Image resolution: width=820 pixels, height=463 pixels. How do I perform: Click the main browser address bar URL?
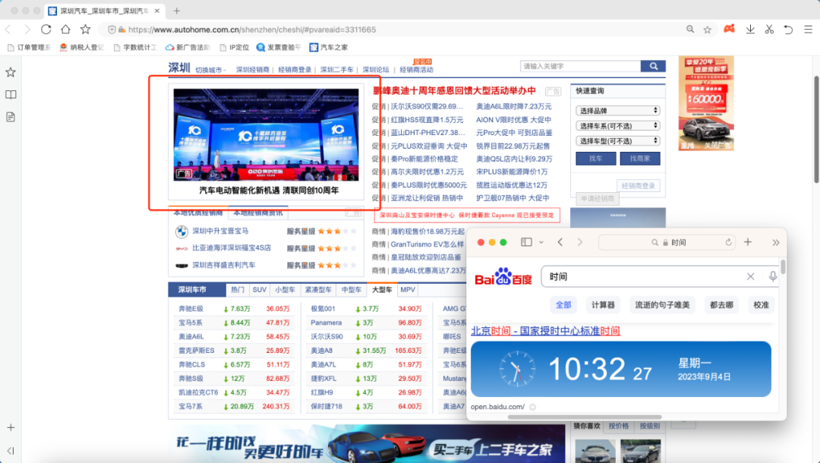252,30
